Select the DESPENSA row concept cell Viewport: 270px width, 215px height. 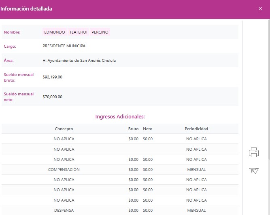click(64, 211)
